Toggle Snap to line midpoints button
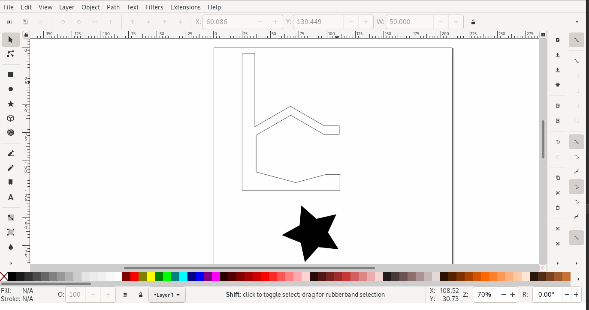Viewport: 589px width, 310px height. (x=577, y=217)
